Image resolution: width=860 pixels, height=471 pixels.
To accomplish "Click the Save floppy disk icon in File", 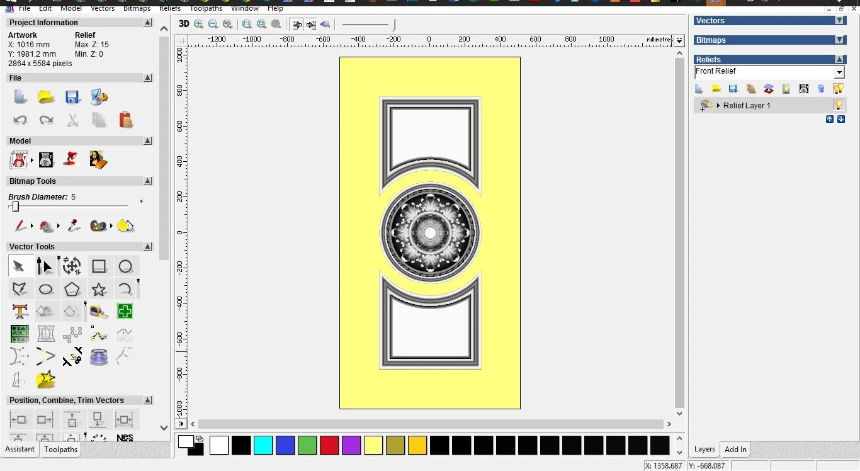I will tap(72, 97).
